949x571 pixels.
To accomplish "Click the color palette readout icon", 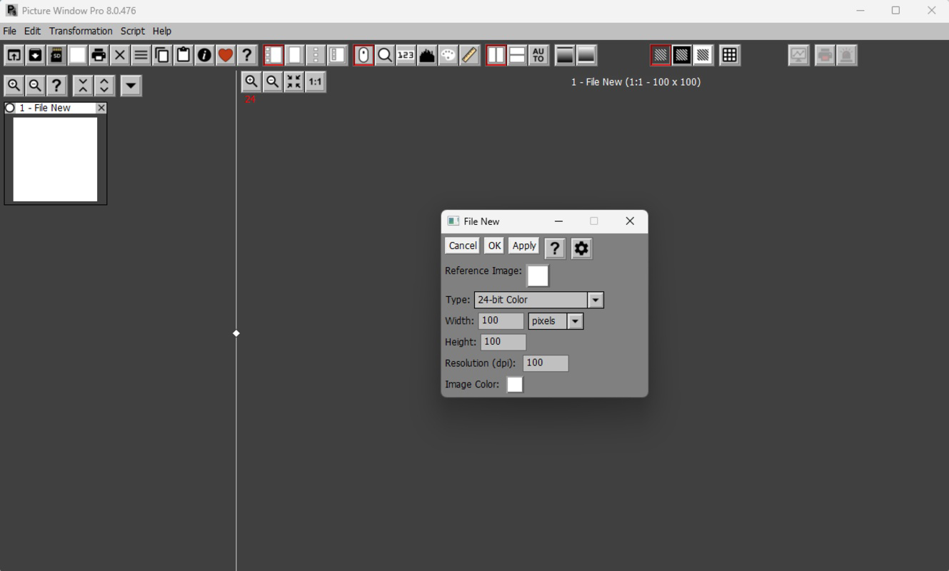I will 448,54.
